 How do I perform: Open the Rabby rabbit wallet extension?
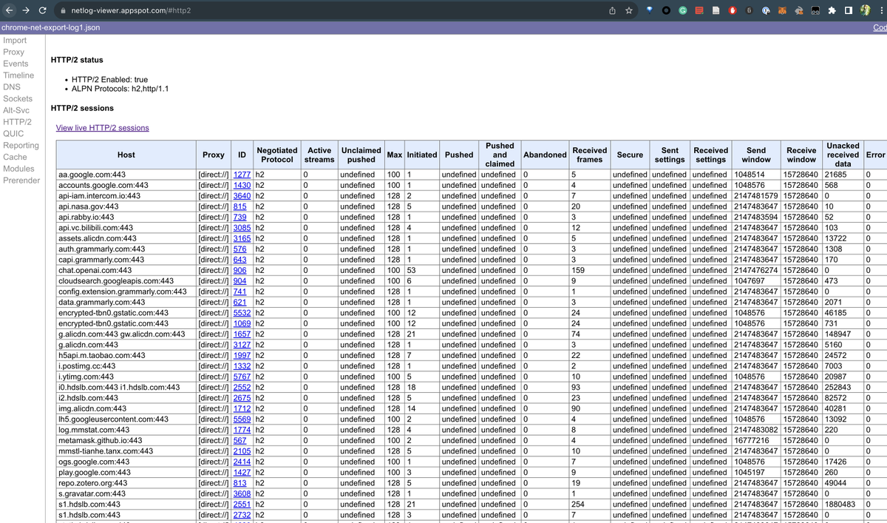(799, 10)
